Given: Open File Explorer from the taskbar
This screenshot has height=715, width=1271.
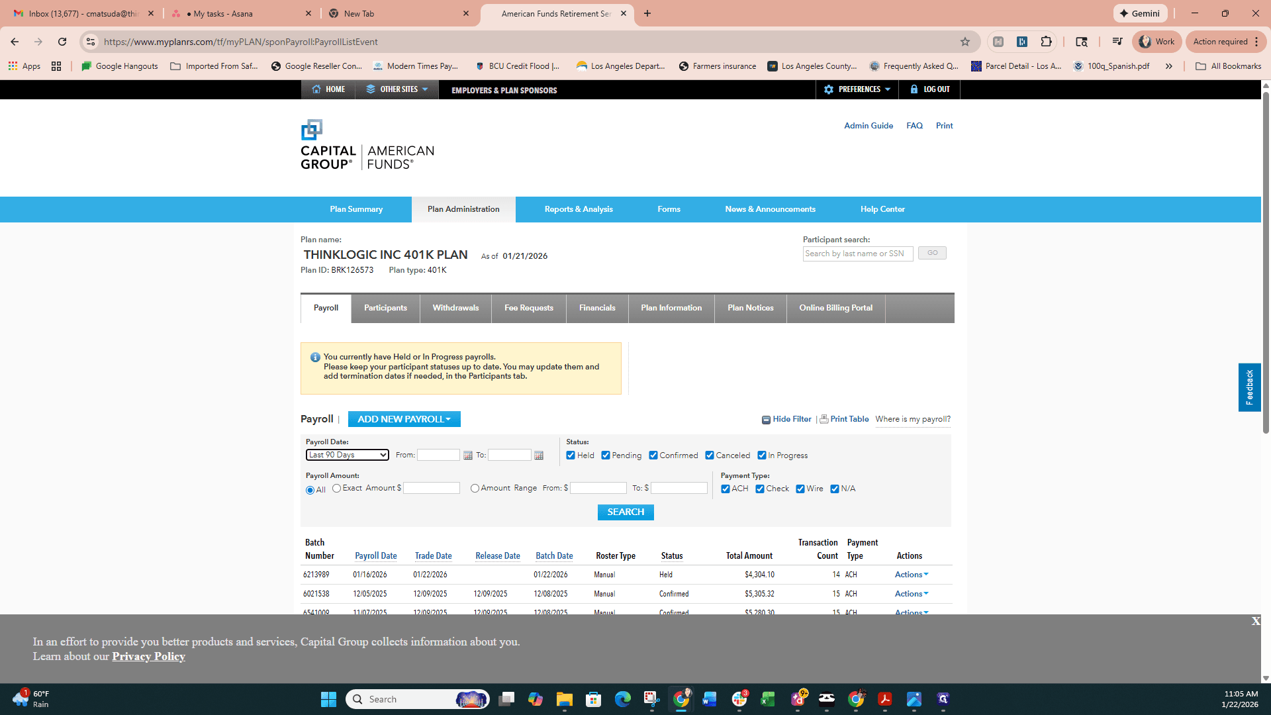Looking at the screenshot, I should tap(565, 699).
